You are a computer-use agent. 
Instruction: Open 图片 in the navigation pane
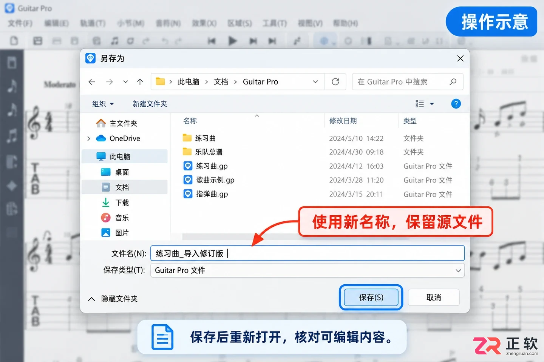point(115,233)
